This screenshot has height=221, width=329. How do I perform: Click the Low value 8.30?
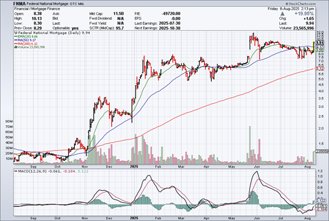pyautogui.click(x=37, y=23)
